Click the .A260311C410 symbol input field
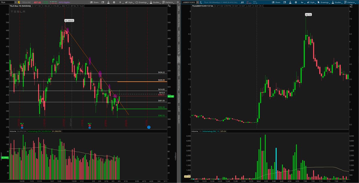 click(x=189, y=2)
